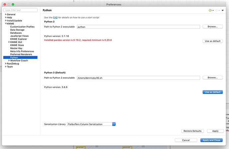Click the Python 3 executable path field
This screenshot has width=229, height=149.
coord(138,78)
